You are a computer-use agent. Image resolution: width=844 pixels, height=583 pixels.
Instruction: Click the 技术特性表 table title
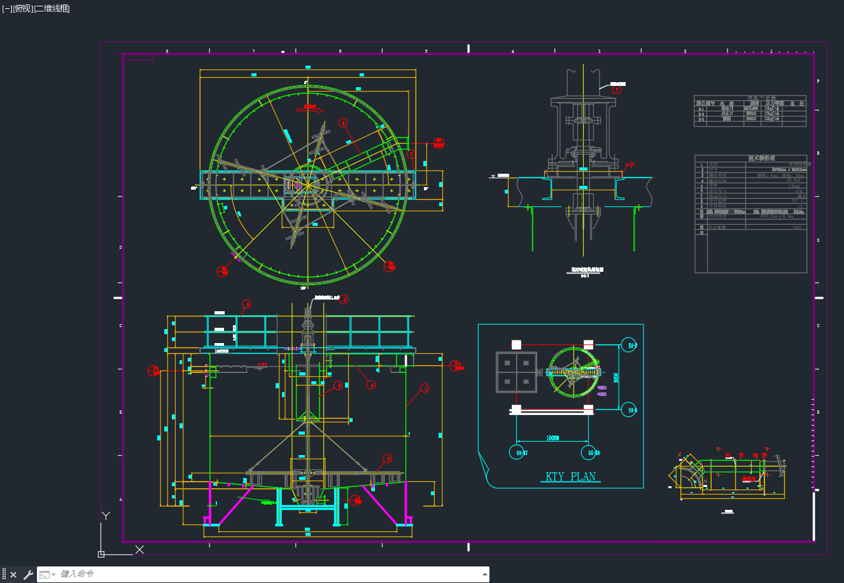click(761, 158)
